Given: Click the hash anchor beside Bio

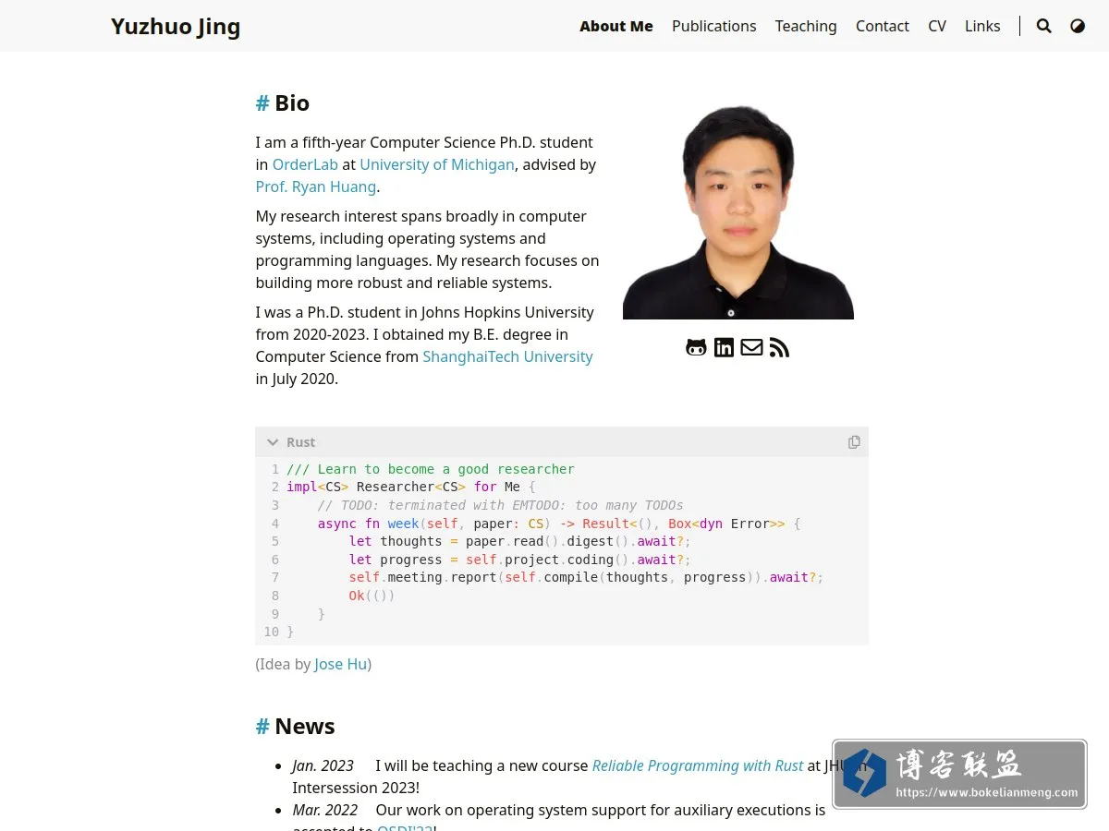Looking at the screenshot, I should pos(262,102).
